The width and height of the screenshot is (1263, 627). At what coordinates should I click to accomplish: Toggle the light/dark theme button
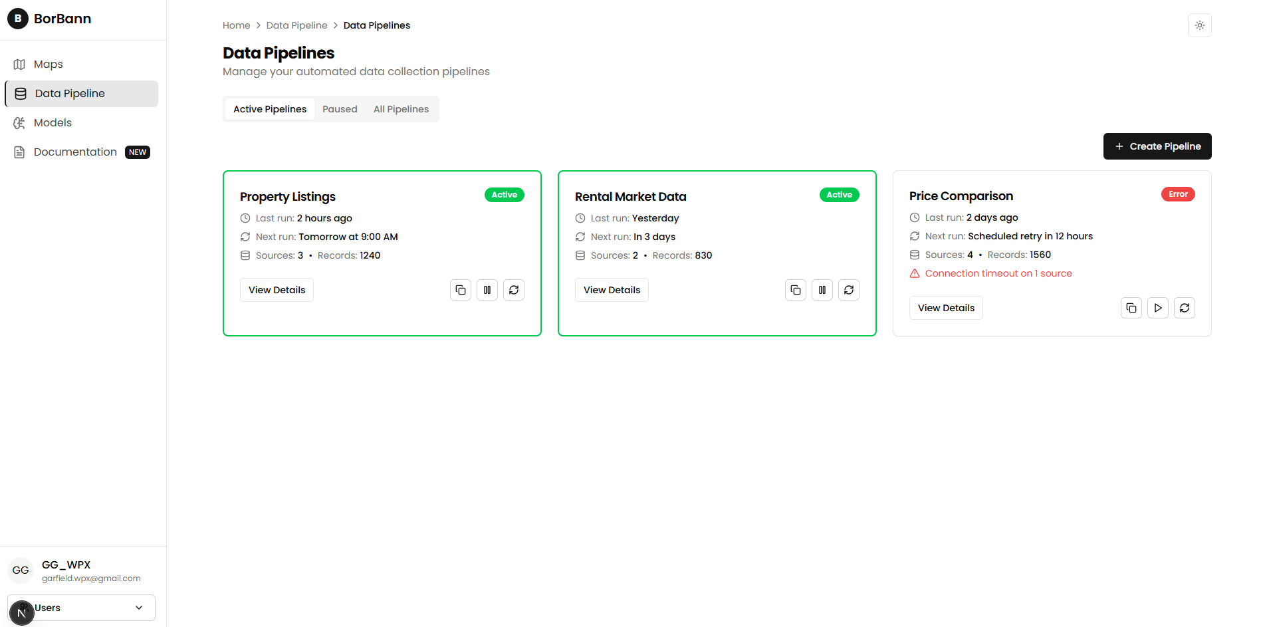point(1200,25)
